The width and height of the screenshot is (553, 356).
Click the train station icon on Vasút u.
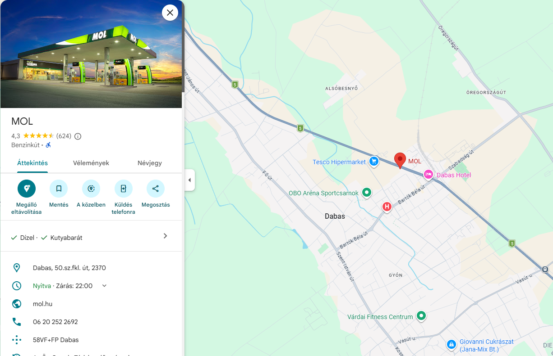pos(545,269)
